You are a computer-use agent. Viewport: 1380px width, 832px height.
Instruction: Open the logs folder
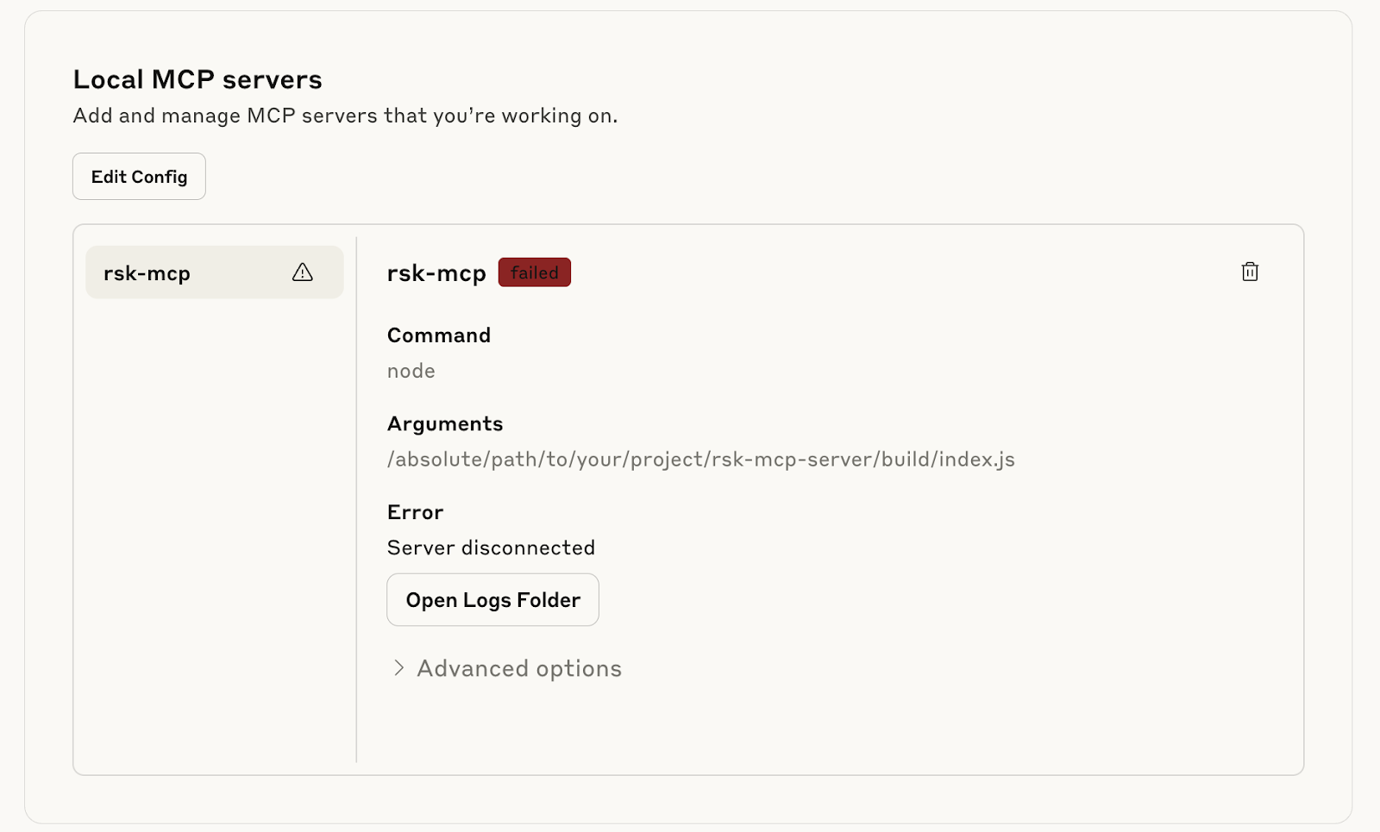coord(492,600)
